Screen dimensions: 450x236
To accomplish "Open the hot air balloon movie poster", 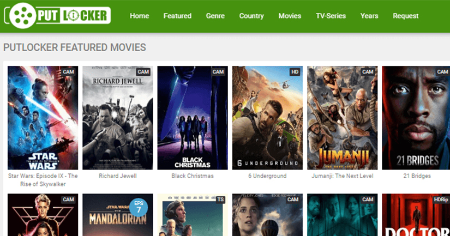I will tap(267, 215).
